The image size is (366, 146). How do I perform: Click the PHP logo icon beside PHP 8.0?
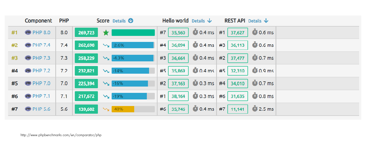point(28,32)
